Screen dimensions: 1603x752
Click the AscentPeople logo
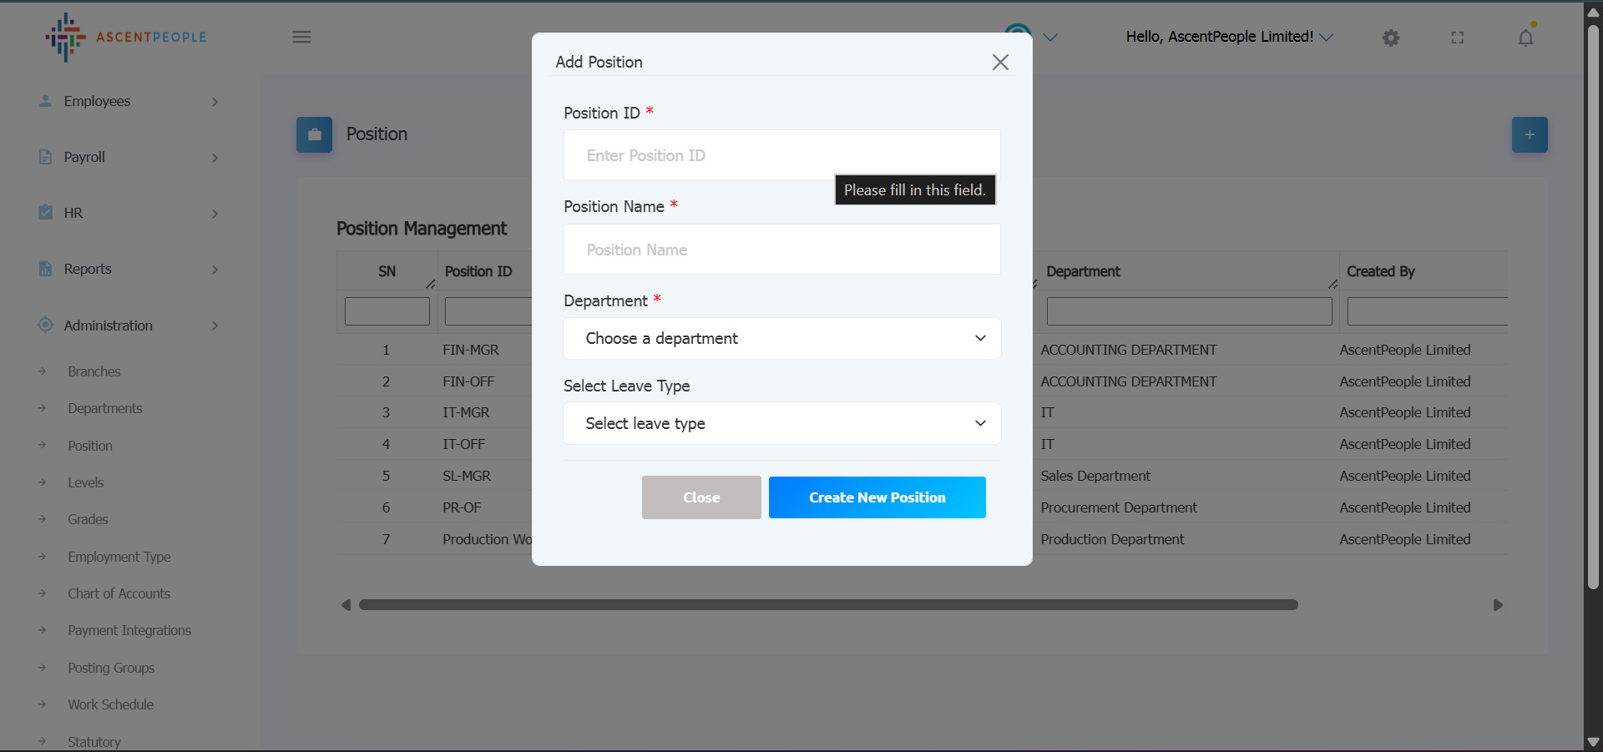pyautogui.click(x=126, y=37)
